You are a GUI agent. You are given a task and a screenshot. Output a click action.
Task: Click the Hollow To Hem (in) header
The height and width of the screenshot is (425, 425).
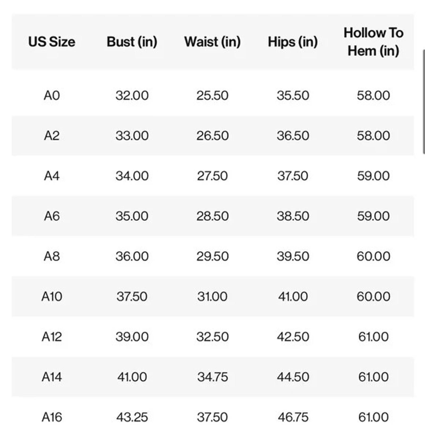pos(373,42)
